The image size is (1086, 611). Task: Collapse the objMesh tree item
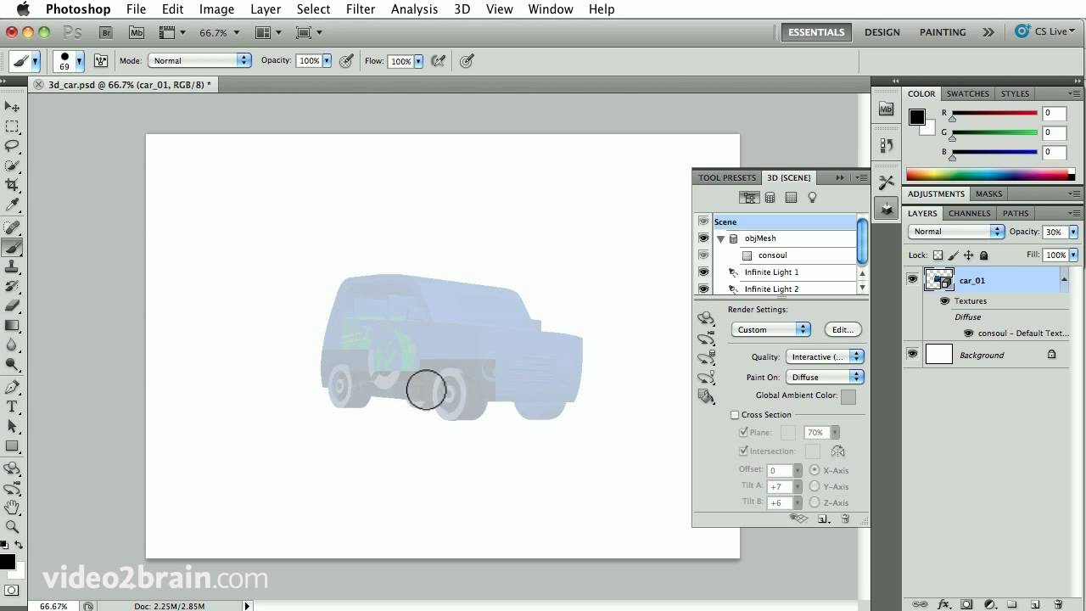click(x=720, y=239)
